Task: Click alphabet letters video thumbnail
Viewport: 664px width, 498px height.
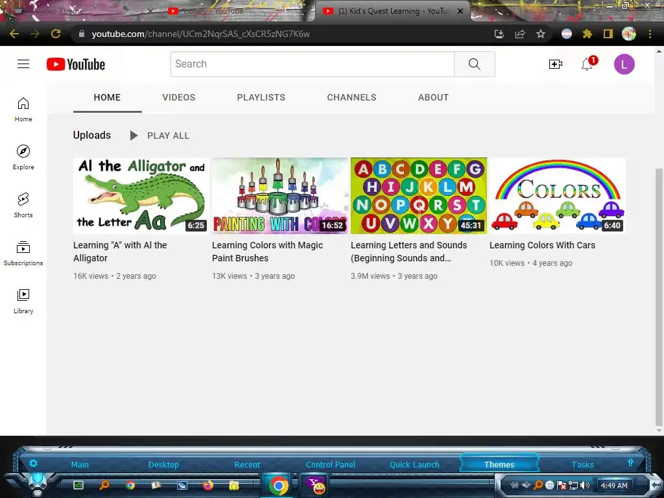Action: 419,196
